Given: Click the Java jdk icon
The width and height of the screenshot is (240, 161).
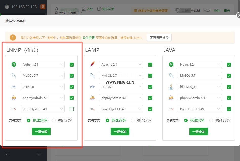Looking at the screenshot, I should [x=171, y=87].
